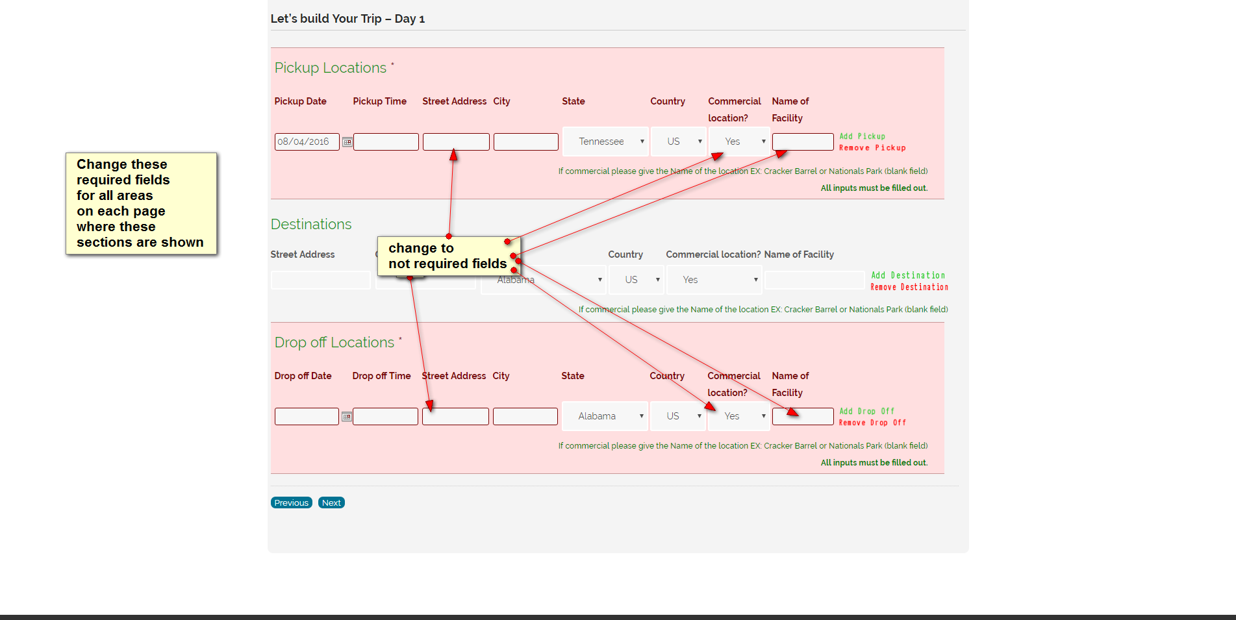This screenshot has height=620, width=1236.
Task: Open the Pickup Date calendar picker icon
Action: coord(347,142)
